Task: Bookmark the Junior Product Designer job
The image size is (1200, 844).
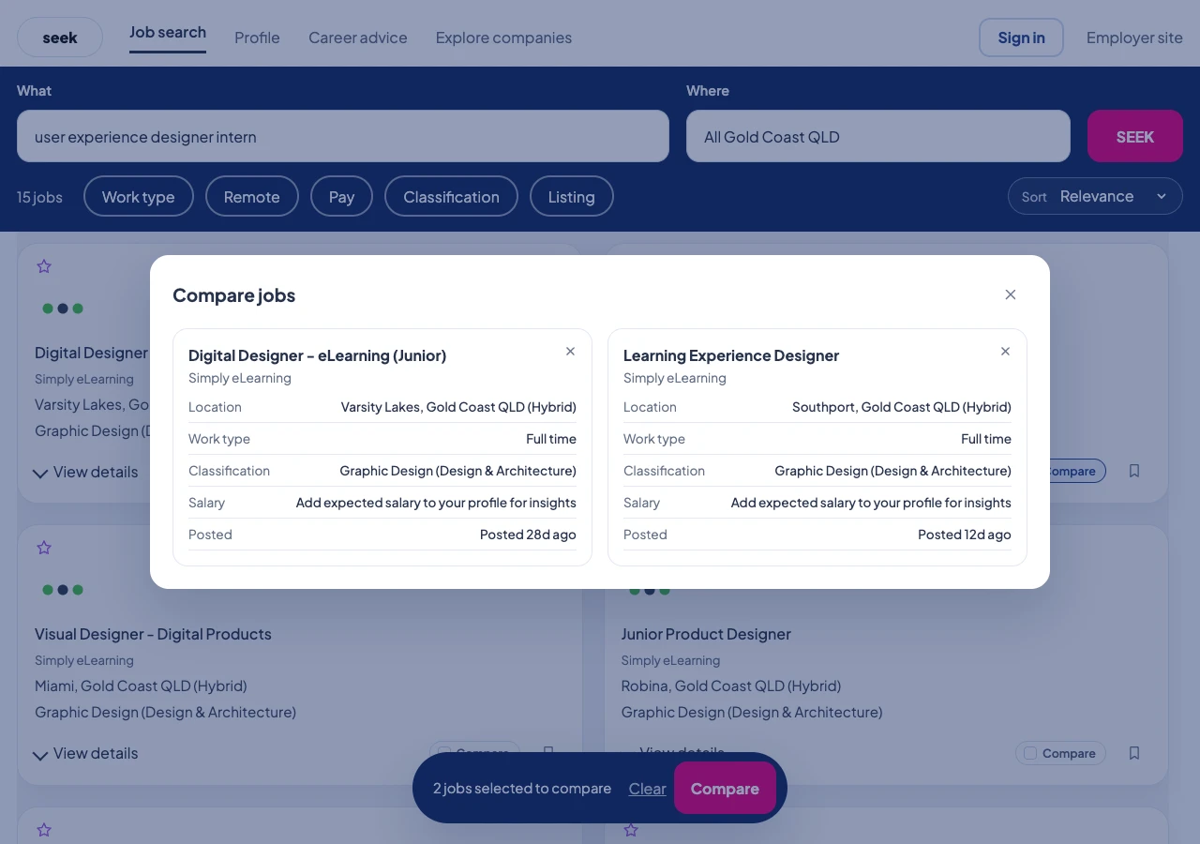Action: 1134,753
